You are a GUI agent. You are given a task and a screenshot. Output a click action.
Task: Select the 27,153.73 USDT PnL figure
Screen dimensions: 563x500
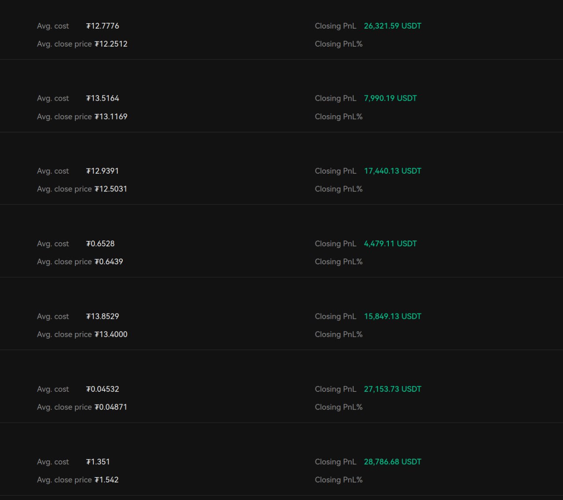click(x=392, y=389)
